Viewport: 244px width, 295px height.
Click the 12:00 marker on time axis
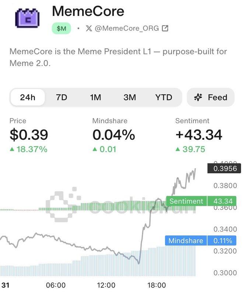pos(106,285)
